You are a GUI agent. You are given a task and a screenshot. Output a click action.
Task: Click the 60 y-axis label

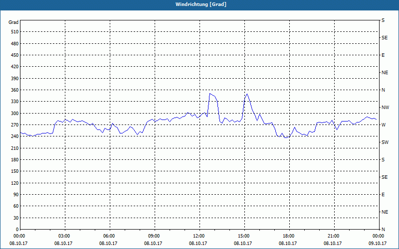pos(16,206)
